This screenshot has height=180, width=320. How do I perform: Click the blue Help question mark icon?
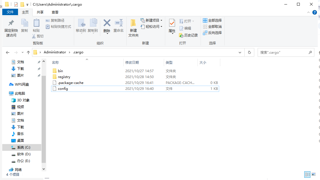(314, 12)
